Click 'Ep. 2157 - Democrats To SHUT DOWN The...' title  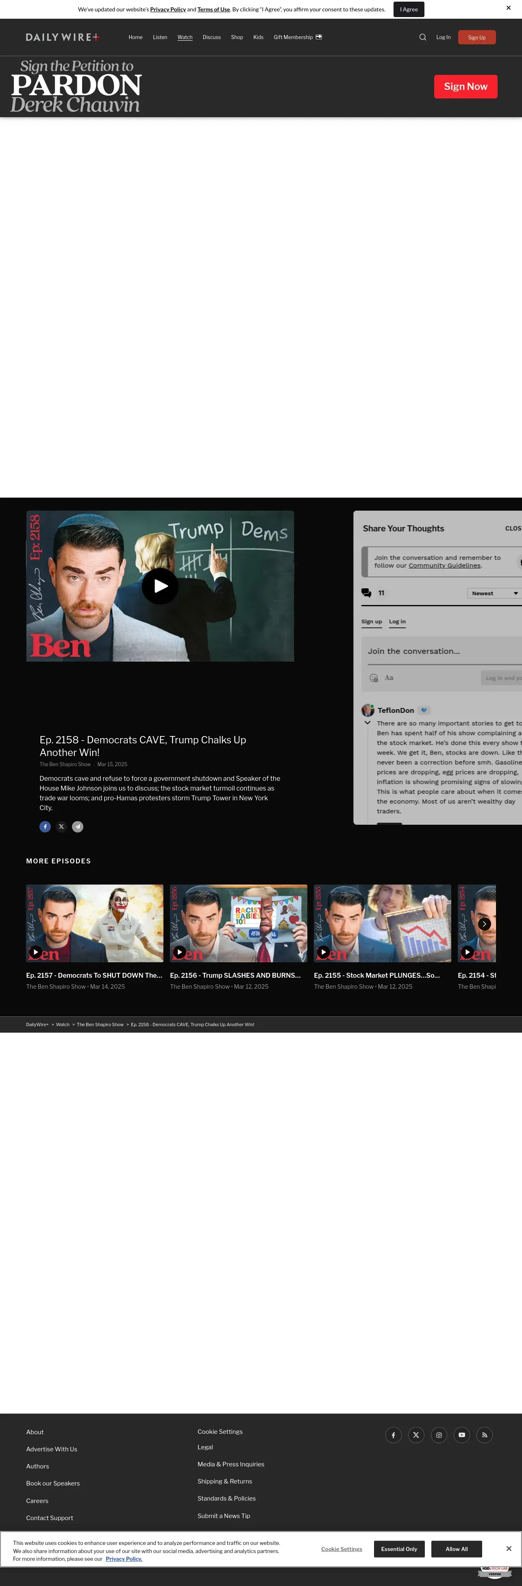point(94,975)
